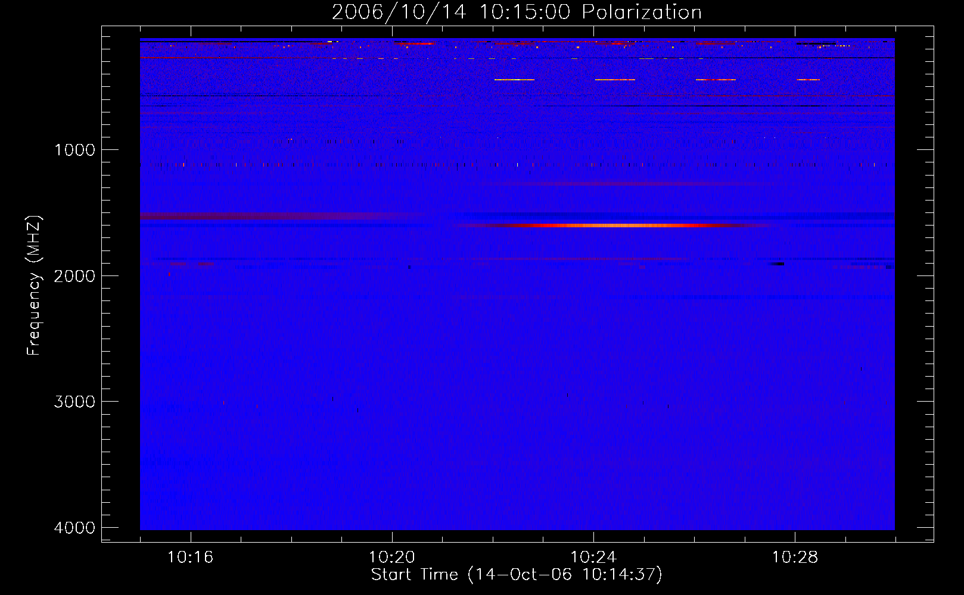Click the plot title "2006/10/14 10:15:00 Polarization"
The height and width of the screenshot is (595, 964).
(517, 12)
